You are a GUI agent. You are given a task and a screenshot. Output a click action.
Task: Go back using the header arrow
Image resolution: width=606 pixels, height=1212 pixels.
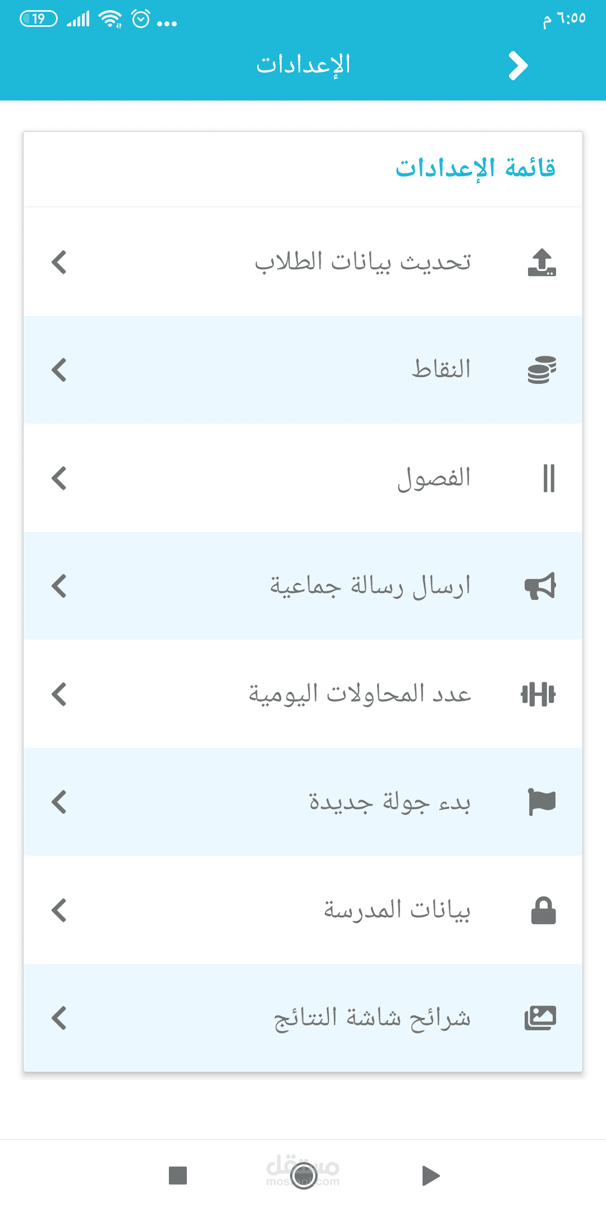pyautogui.click(x=518, y=66)
